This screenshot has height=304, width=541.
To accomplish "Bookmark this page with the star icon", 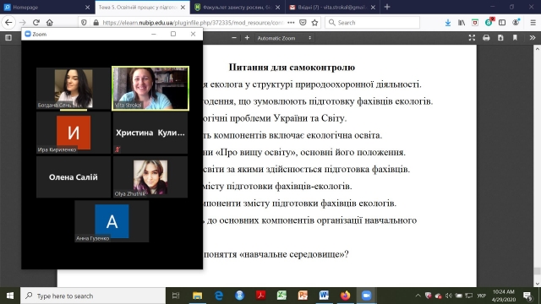I will (x=314, y=23).
